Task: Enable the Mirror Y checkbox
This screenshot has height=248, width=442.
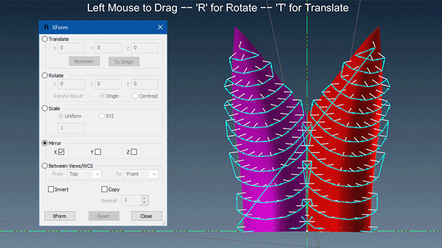Action: coord(97,152)
